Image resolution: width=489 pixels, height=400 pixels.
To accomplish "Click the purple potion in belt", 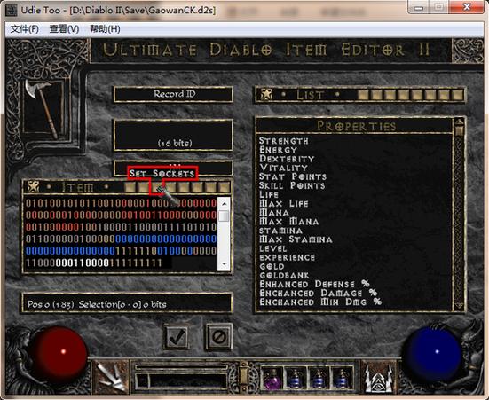I will click(x=272, y=378).
